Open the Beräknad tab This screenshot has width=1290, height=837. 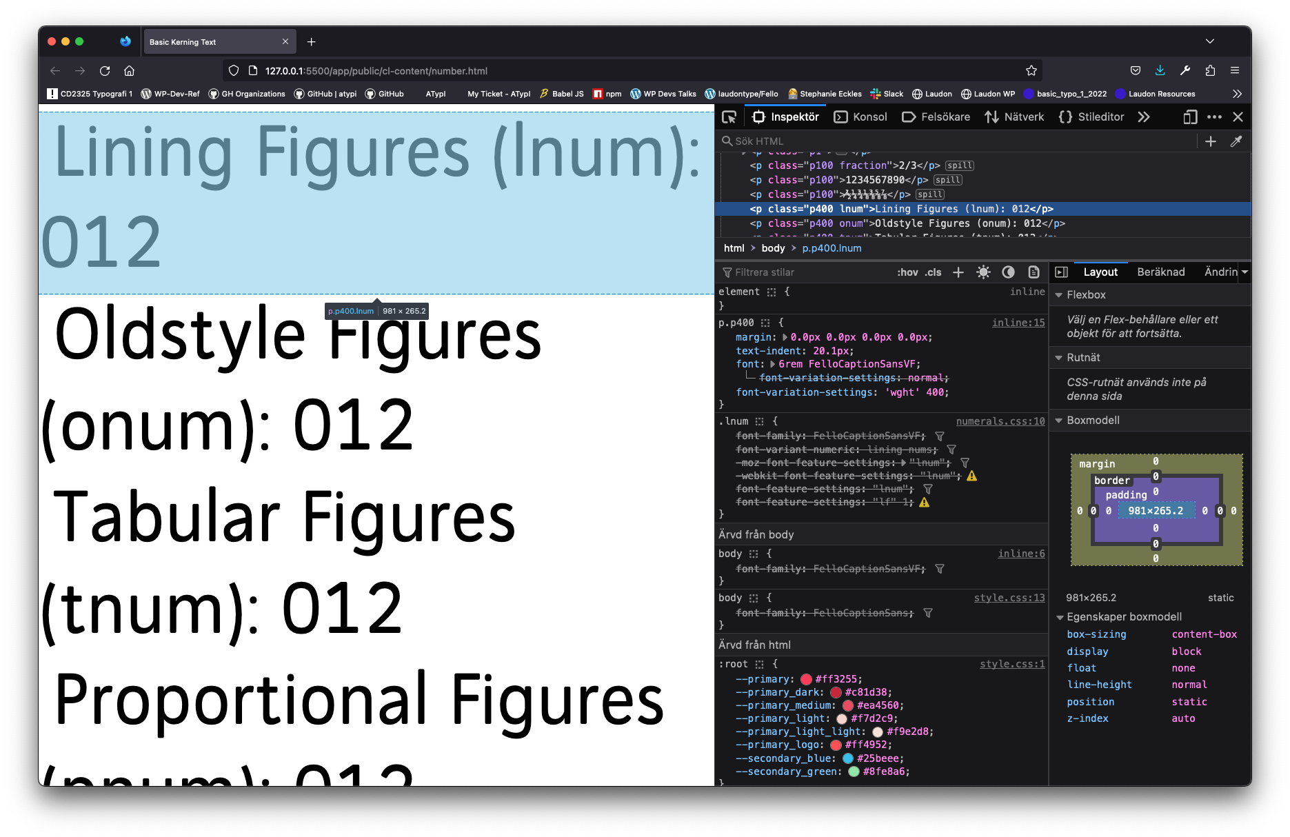[1160, 272]
